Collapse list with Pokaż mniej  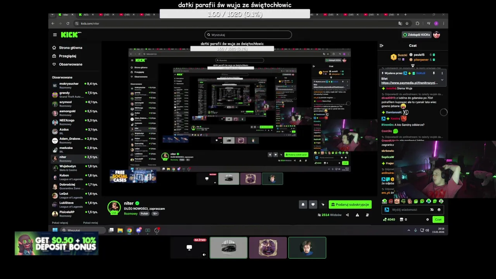(90, 223)
